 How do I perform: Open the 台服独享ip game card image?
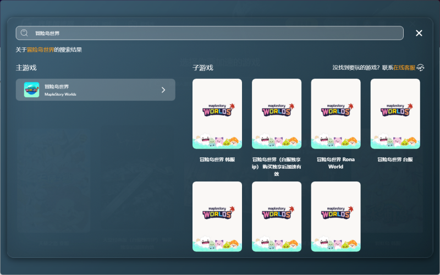[277, 114]
